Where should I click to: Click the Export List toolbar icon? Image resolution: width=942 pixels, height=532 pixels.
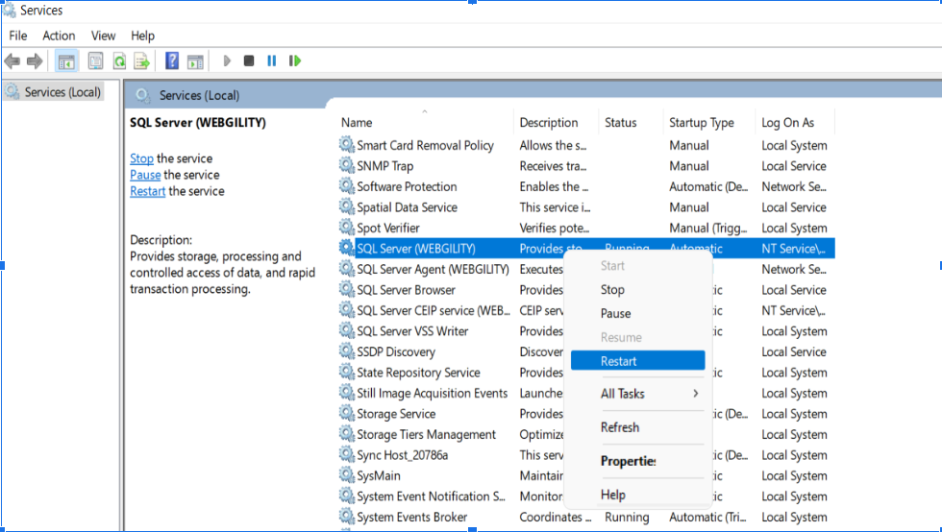[x=142, y=60]
